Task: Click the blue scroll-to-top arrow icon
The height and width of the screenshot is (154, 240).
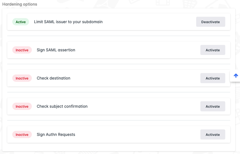Action: [236, 75]
